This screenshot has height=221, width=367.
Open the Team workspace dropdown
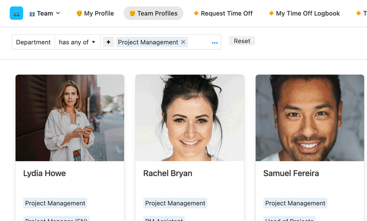tap(45, 13)
